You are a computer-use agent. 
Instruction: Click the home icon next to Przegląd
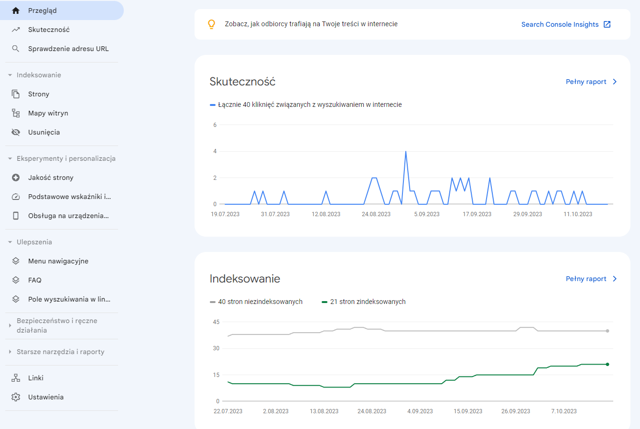(16, 10)
